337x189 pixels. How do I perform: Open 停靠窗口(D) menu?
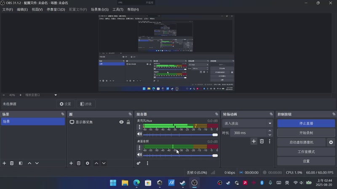[x=56, y=9]
